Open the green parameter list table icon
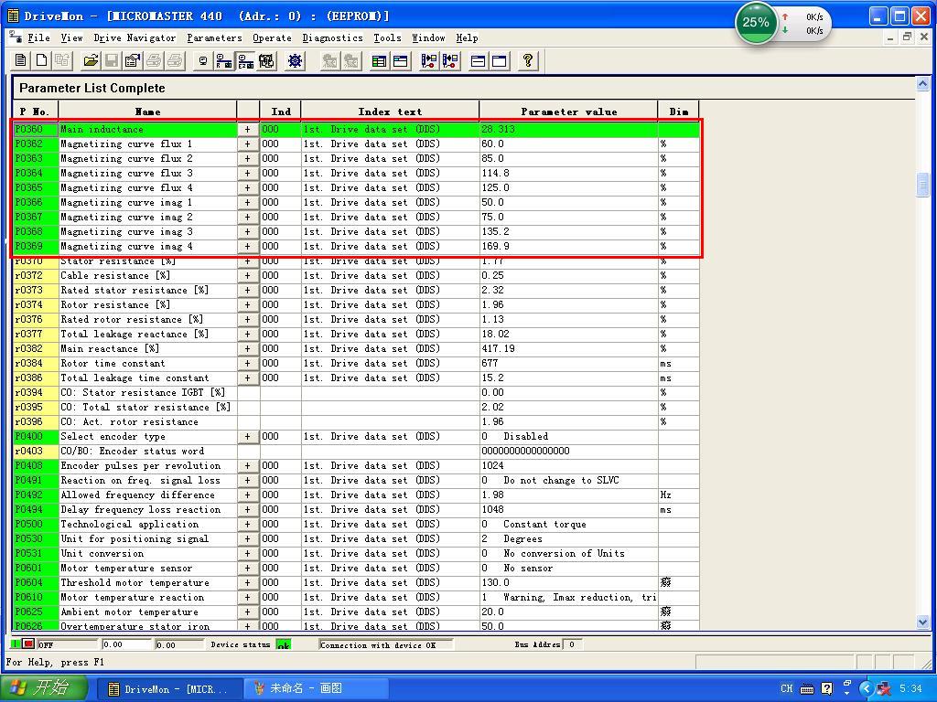The image size is (937, 702). (x=379, y=60)
